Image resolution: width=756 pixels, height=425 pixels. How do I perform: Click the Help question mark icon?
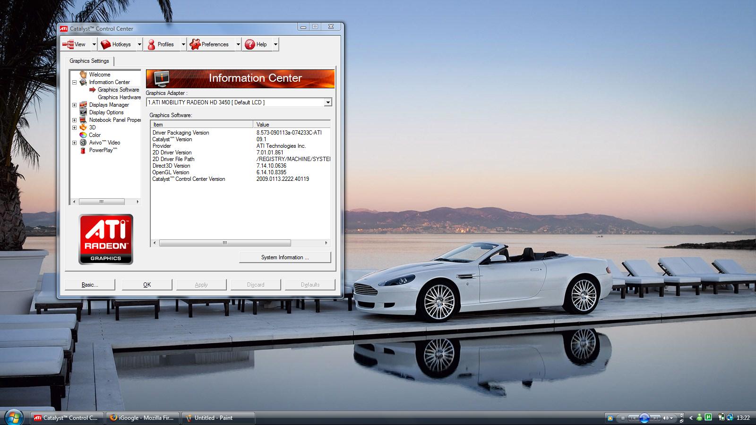pos(249,44)
